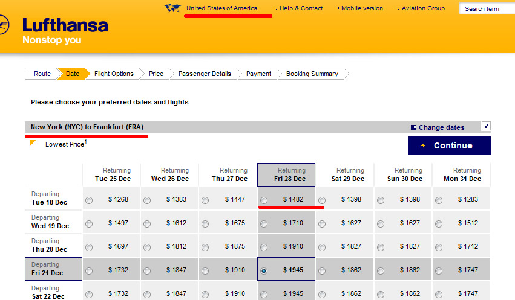
Task: Go to the Route step tab
Action: tap(42, 74)
